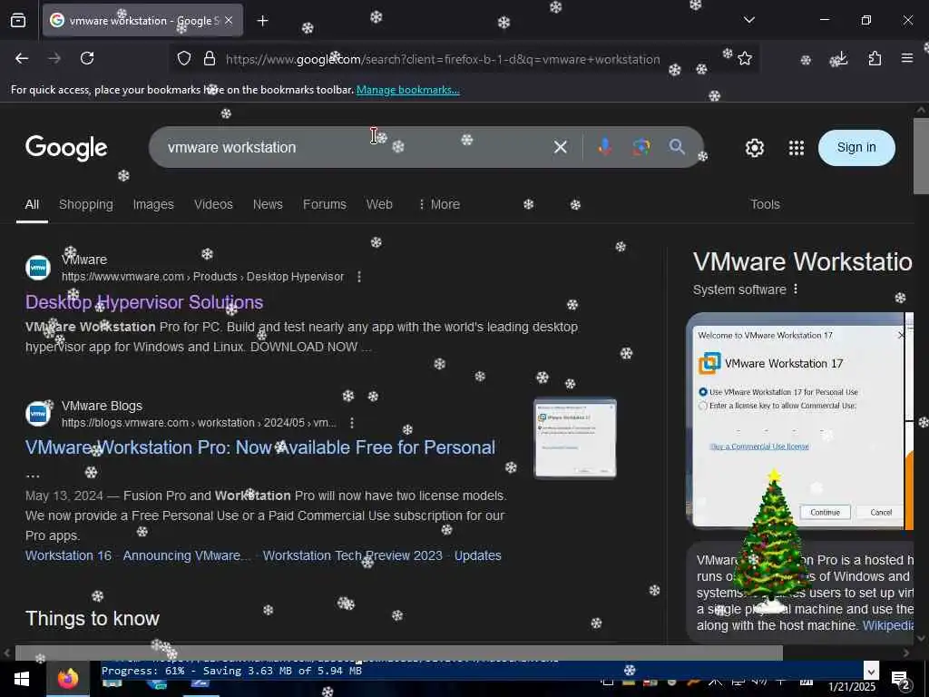Go back to previous page

[x=22, y=59]
